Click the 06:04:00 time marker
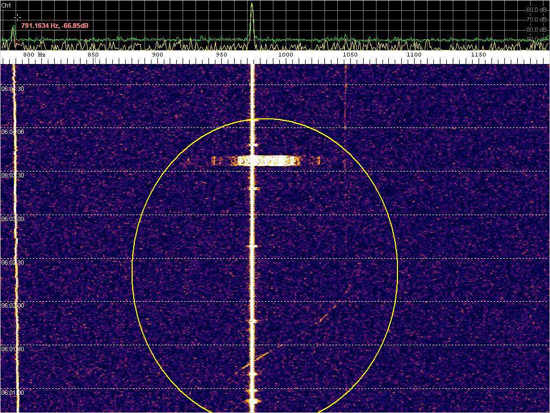The width and height of the screenshot is (550, 413). (12, 132)
